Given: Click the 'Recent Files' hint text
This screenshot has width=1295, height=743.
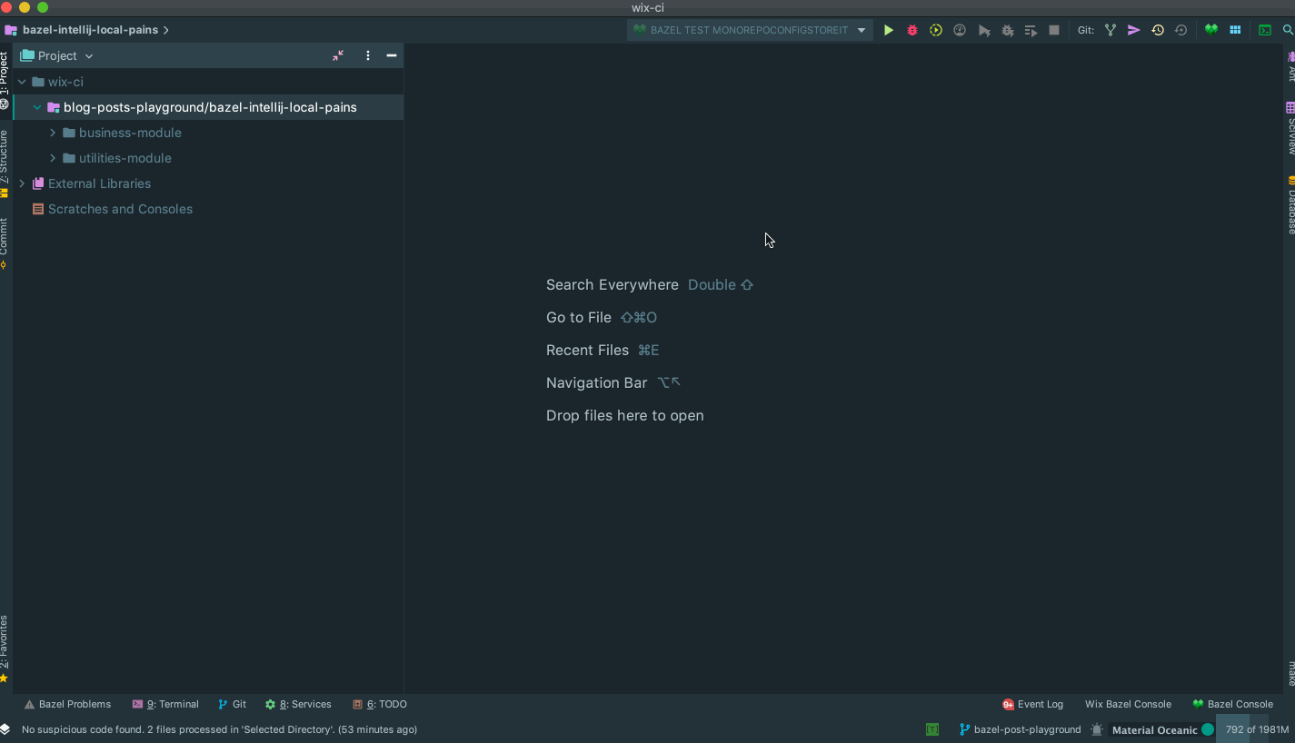Looking at the screenshot, I should pyautogui.click(x=587, y=350).
